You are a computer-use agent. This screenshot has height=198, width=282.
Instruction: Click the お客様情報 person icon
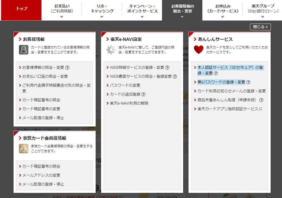tap(24, 50)
